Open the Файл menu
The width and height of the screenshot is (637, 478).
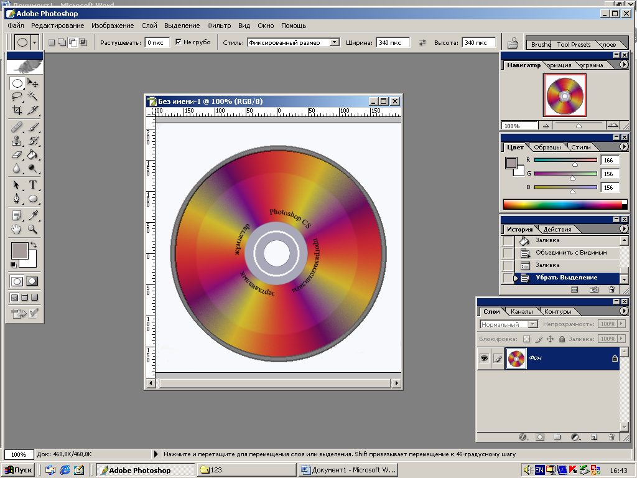click(16, 26)
